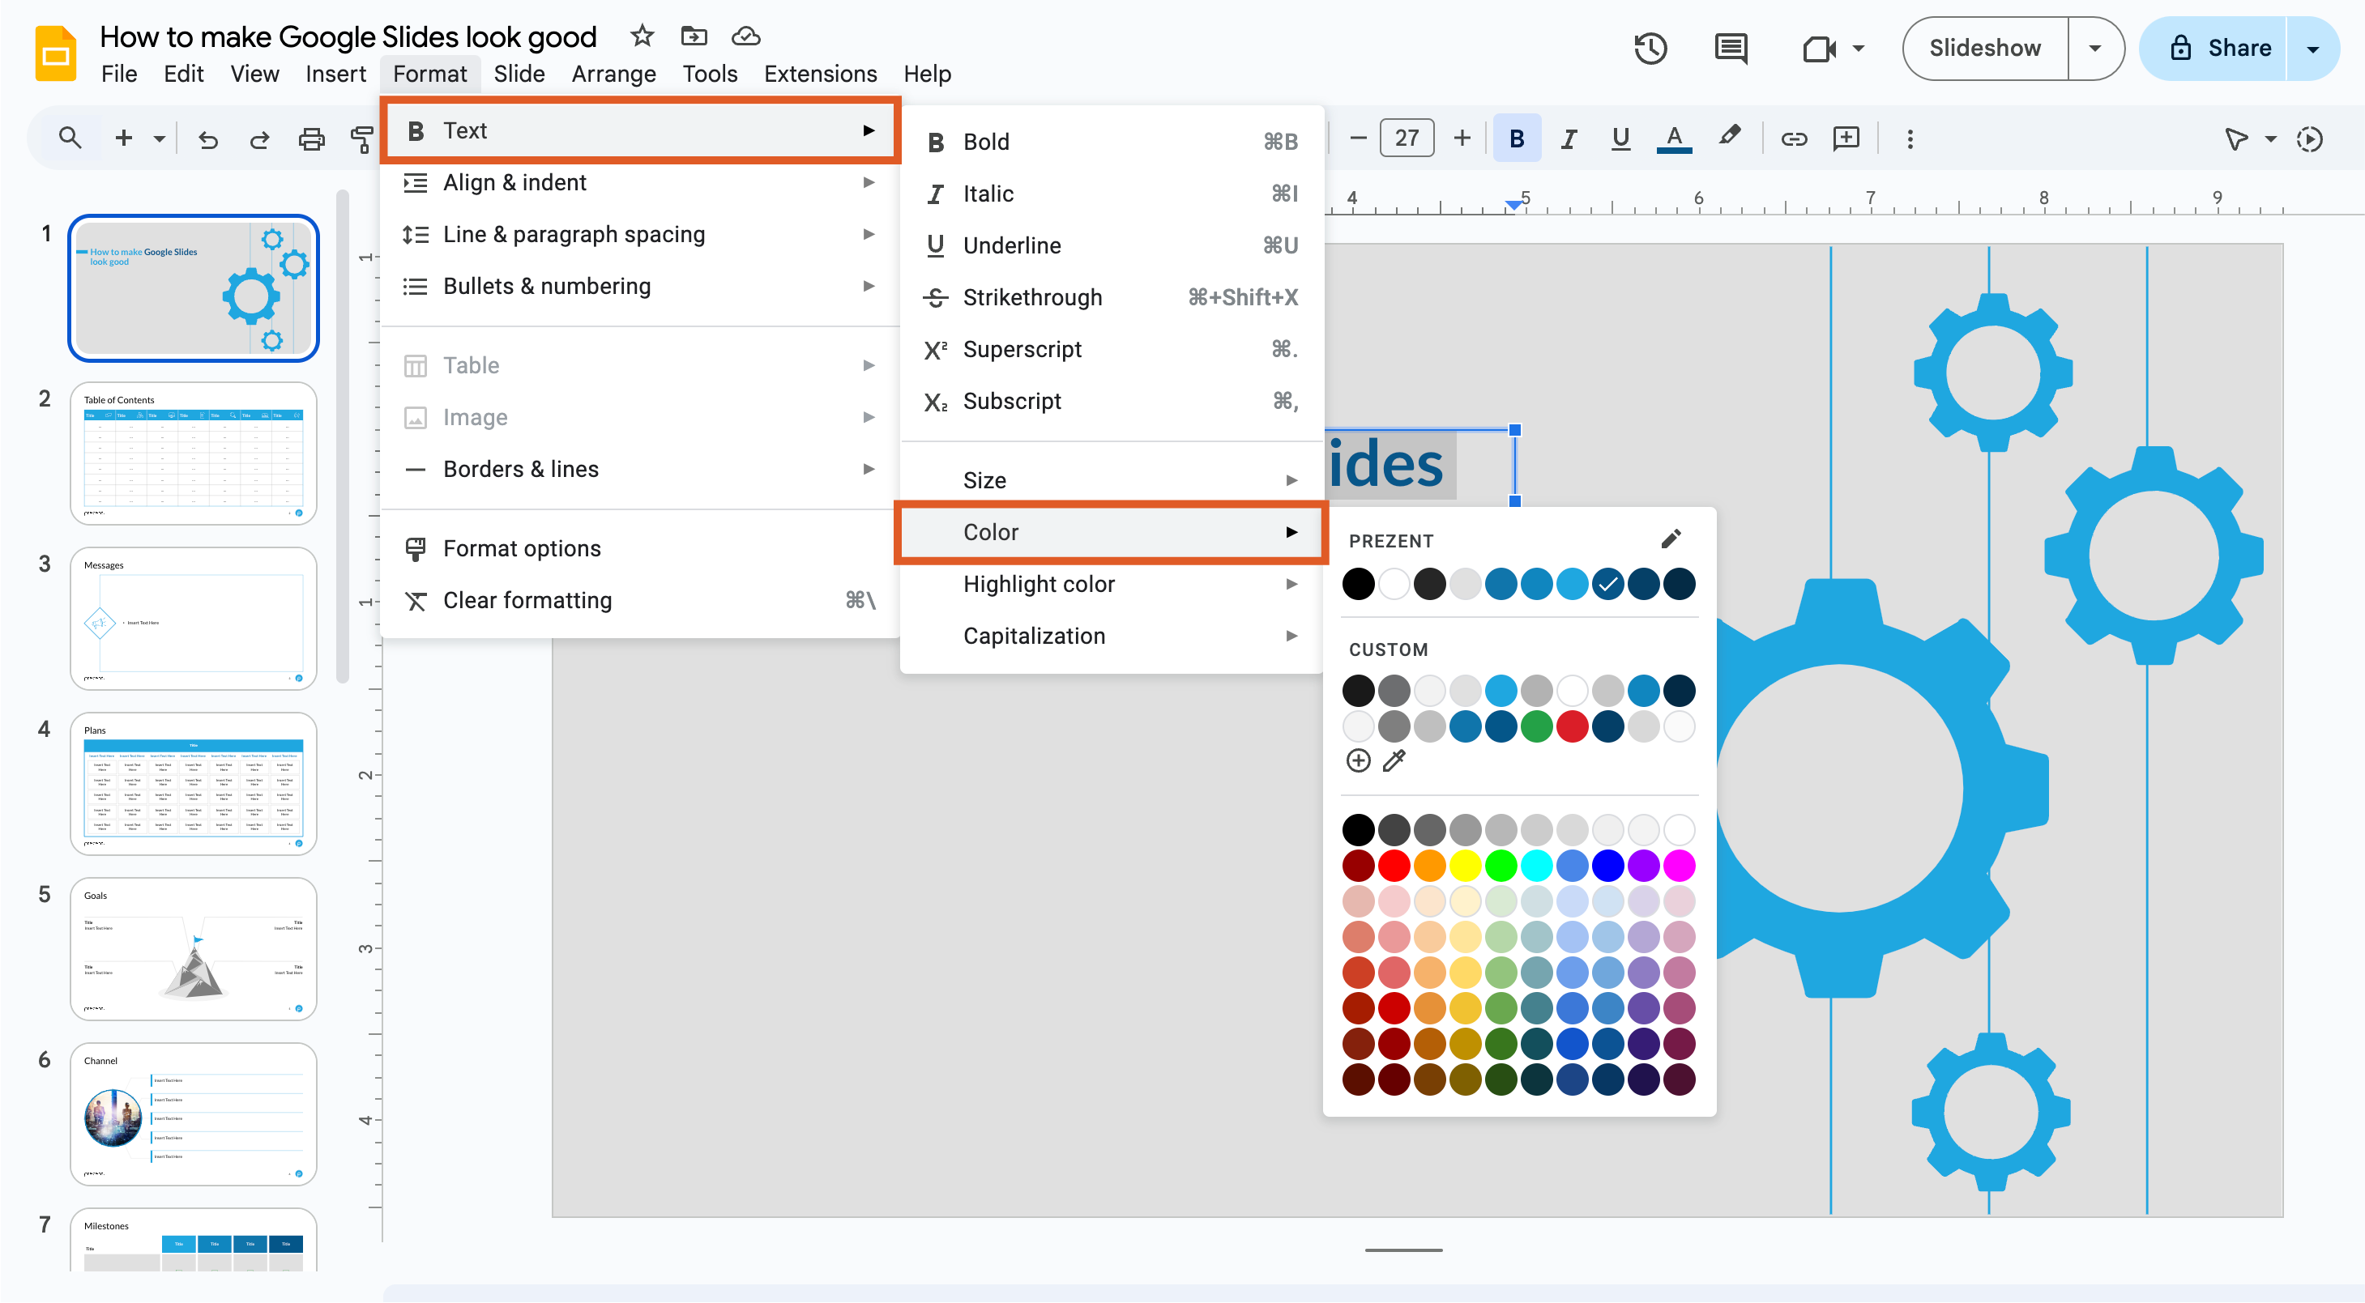2365x1303 pixels.
Task: Check the cloud save status icon
Action: click(x=745, y=36)
